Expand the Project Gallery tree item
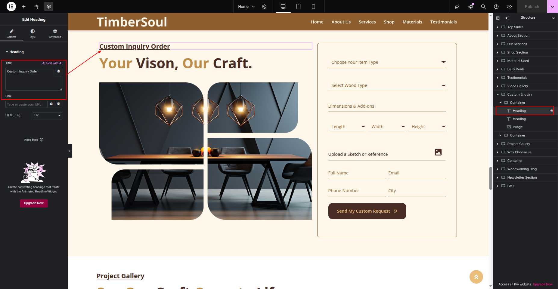The width and height of the screenshot is (558, 289). pos(498,144)
